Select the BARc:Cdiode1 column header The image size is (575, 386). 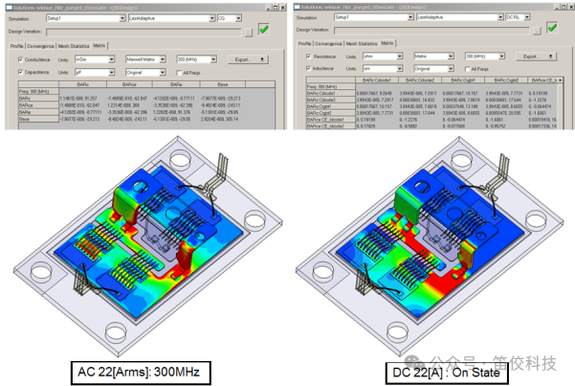coord(377,80)
